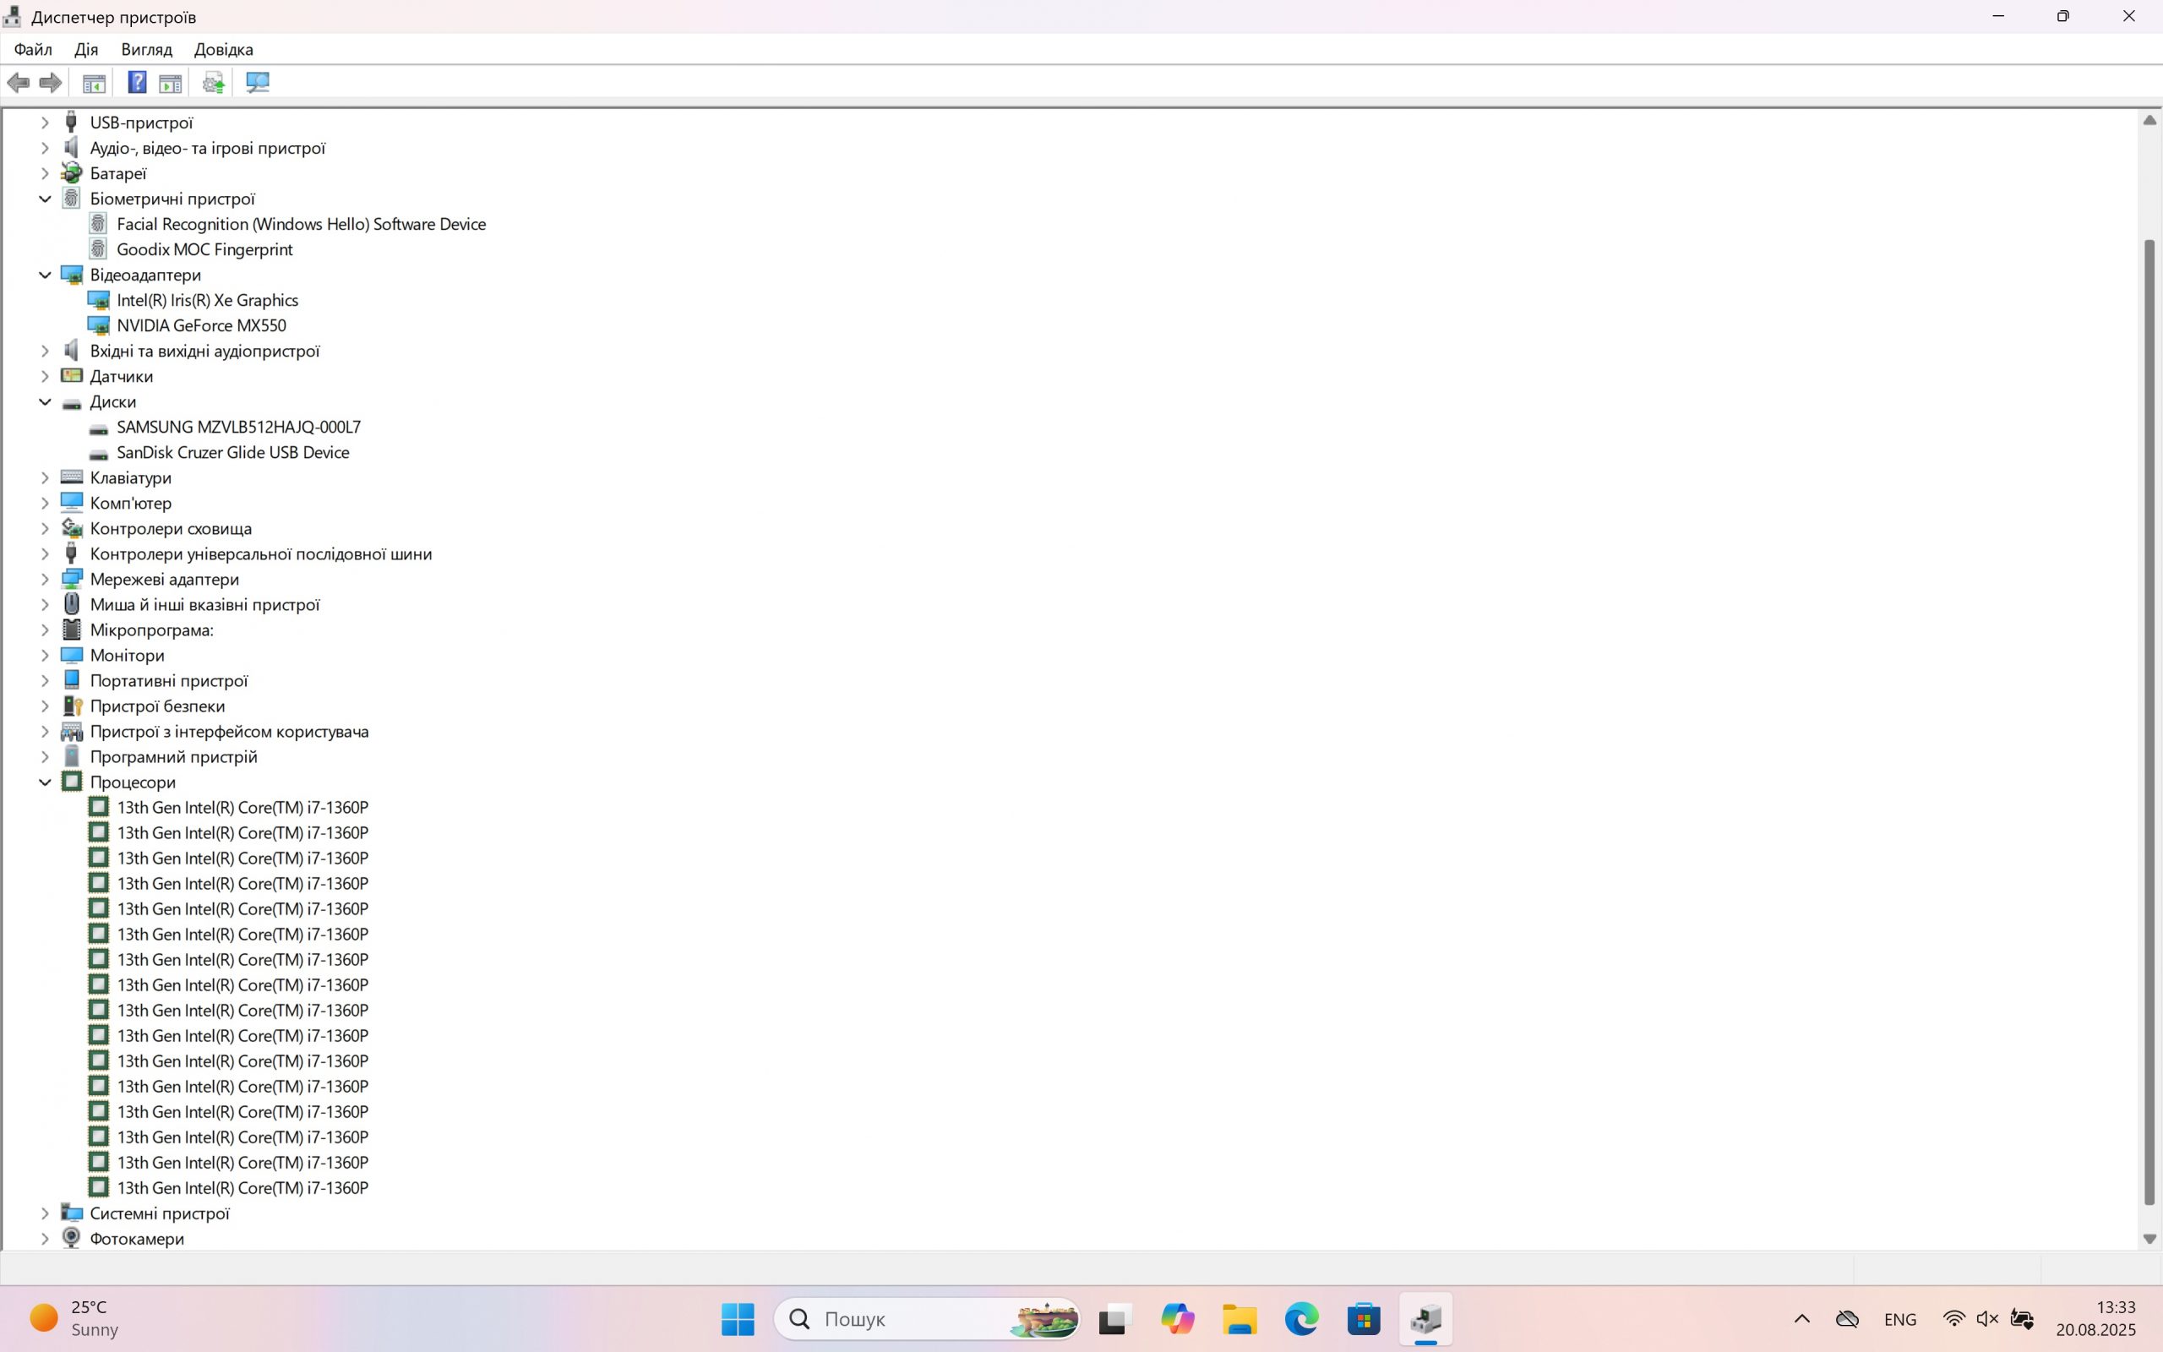2163x1352 pixels.
Task: Open Microsoft Store from the taskbar
Action: tap(1364, 1319)
